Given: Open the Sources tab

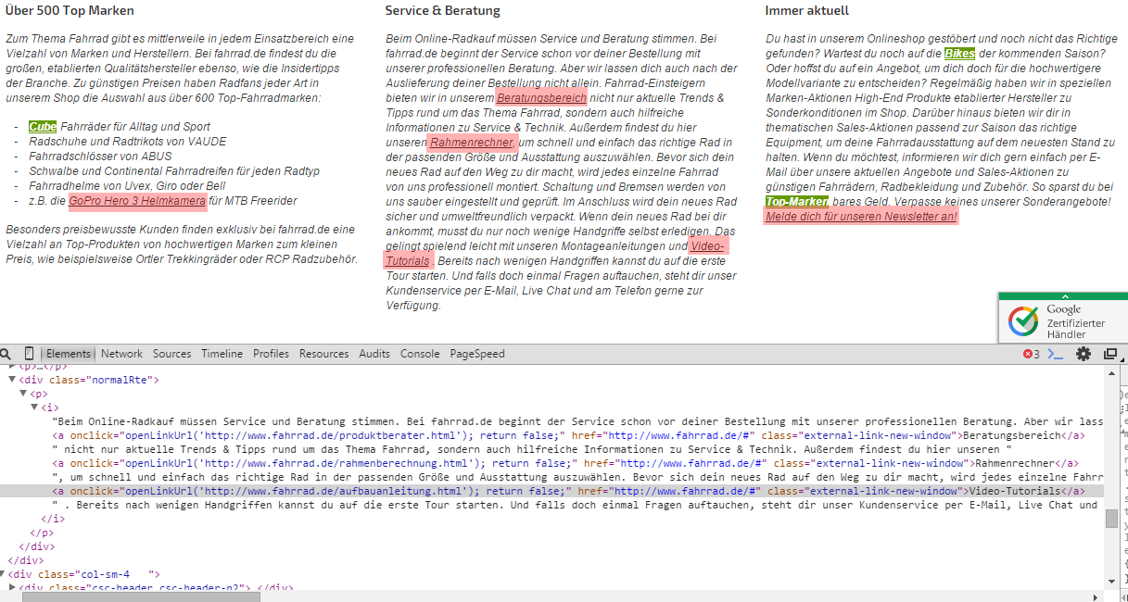Looking at the screenshot, I should pos(172,354).
